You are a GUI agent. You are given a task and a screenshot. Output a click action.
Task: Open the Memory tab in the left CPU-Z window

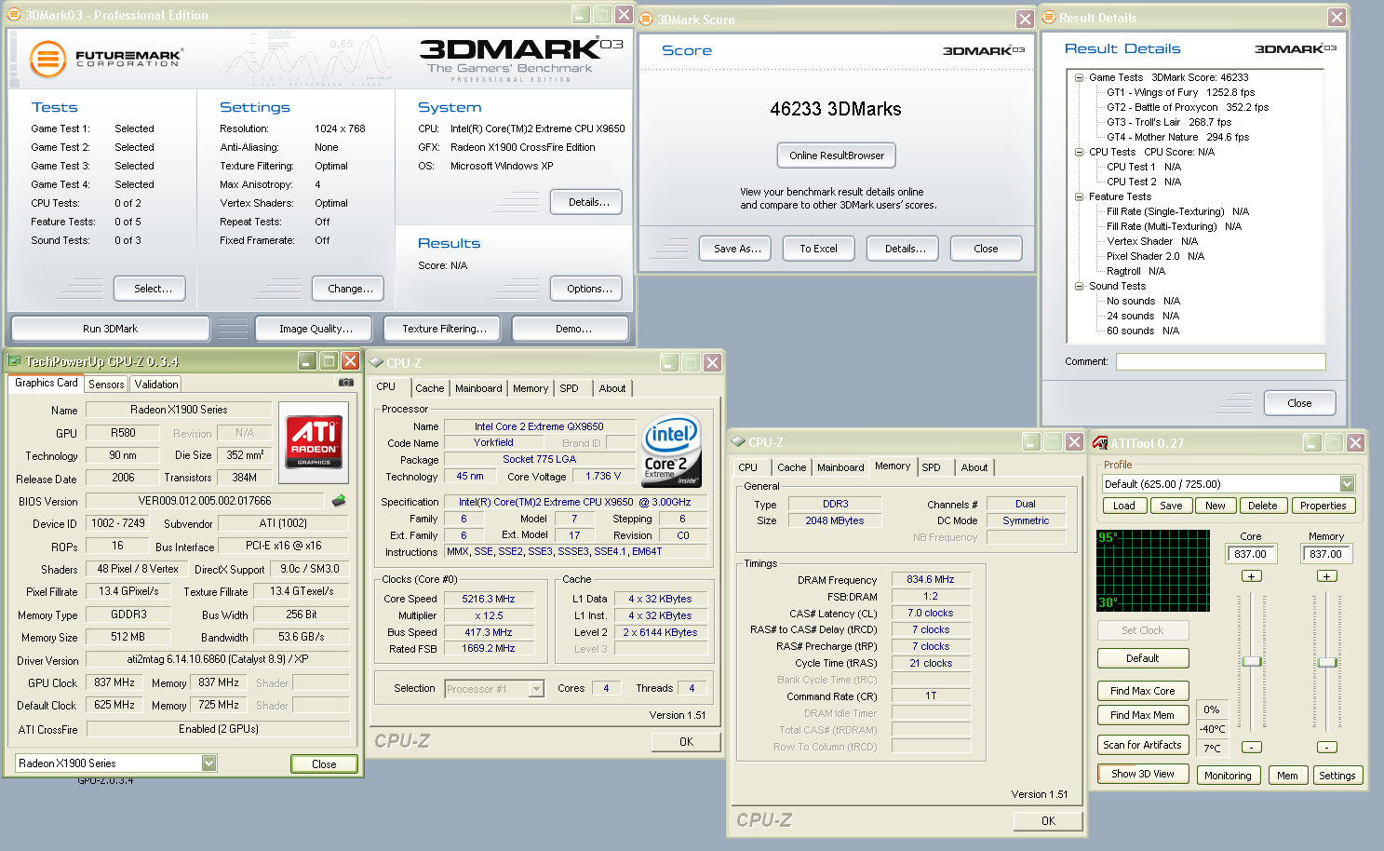pyautogui.click(x=531, y=388)
